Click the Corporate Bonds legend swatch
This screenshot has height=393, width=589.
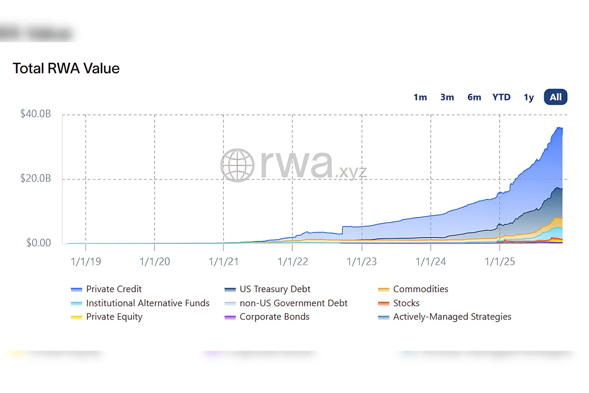click(230, 317)
